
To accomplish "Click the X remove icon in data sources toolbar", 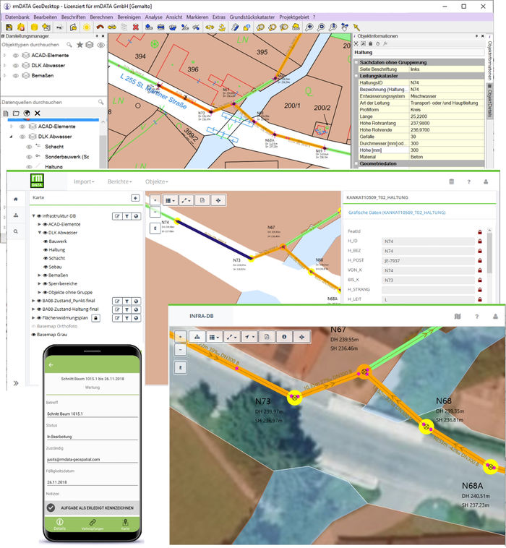I will click(x=38, y=113).
